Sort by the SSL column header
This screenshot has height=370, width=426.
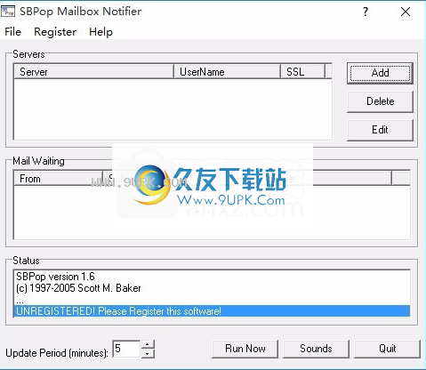coord(302,72)
